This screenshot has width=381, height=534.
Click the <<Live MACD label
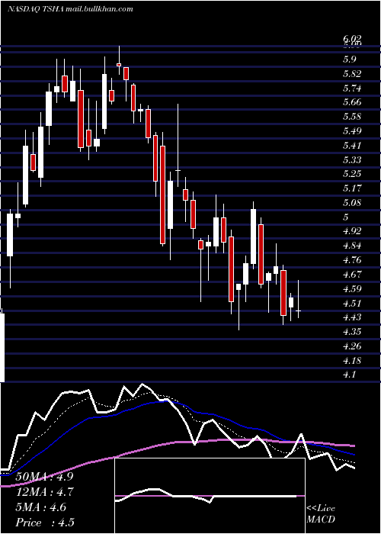click(321, 514)
